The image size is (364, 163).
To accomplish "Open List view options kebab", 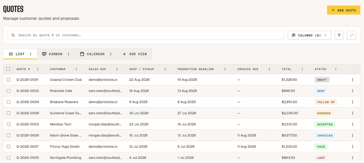I will point(30,54).
